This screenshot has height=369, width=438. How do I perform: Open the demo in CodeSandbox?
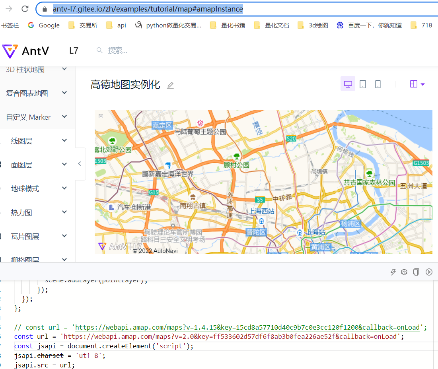404,272
